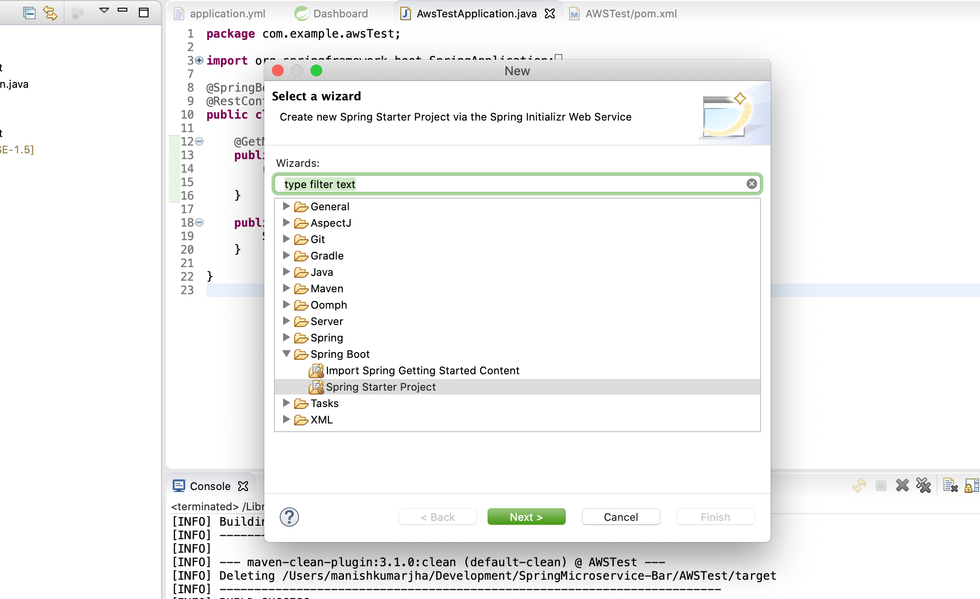Select the Oomph tree label

coord(328,305)
